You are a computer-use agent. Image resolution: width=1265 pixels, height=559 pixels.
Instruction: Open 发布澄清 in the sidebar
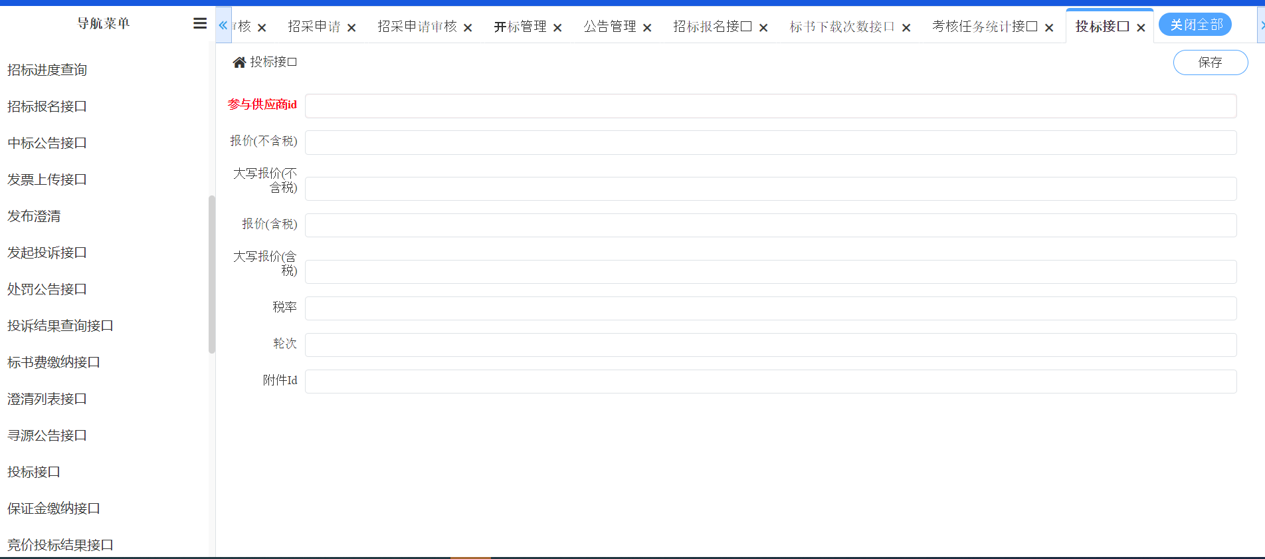tap(34, 216)
